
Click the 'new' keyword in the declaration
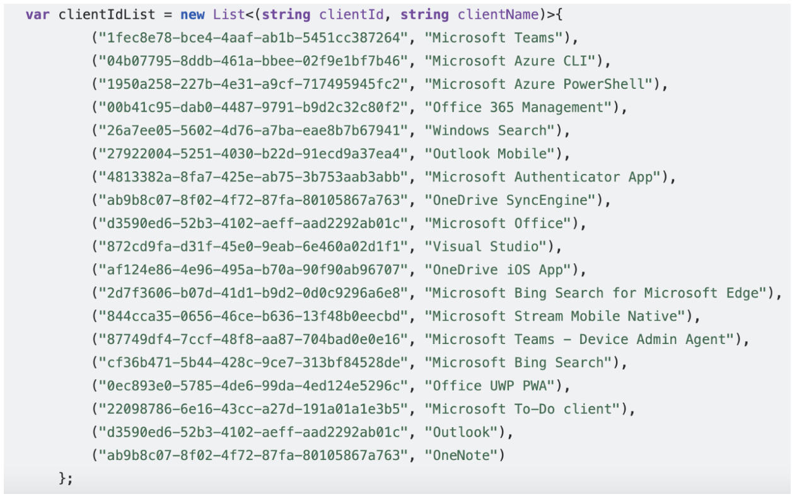pyautogui.click(x=192, y=14)
